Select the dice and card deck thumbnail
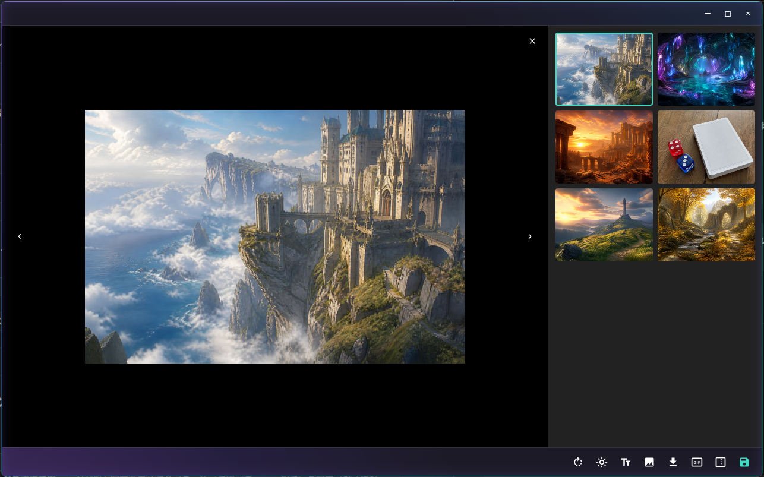This screenshot has height=477, width=764. click(x=706, y=147)
